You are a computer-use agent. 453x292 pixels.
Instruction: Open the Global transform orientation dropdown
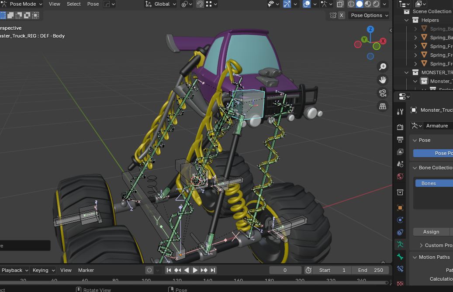161,4
